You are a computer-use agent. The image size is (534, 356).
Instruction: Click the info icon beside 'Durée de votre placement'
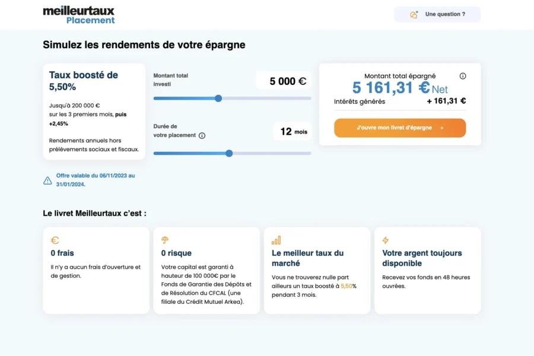(x=202, y=136)
